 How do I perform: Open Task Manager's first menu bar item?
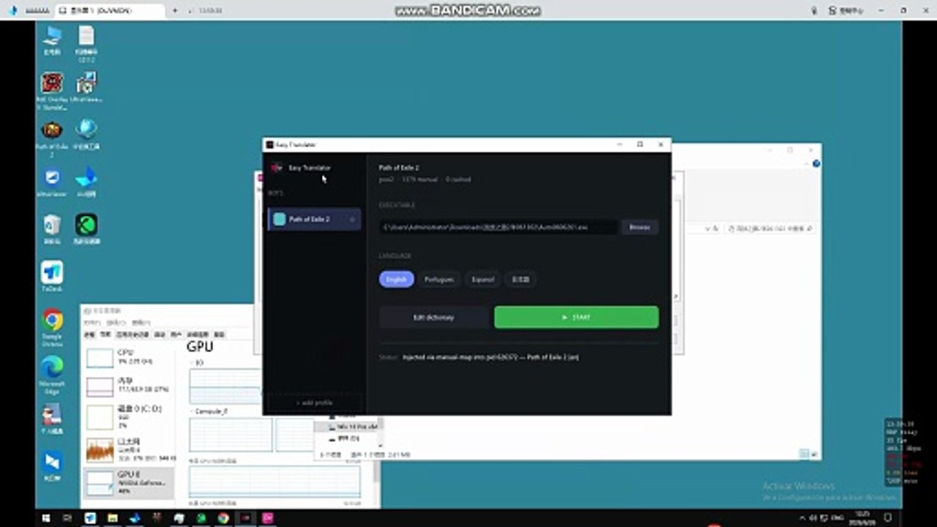pos(92,323)
